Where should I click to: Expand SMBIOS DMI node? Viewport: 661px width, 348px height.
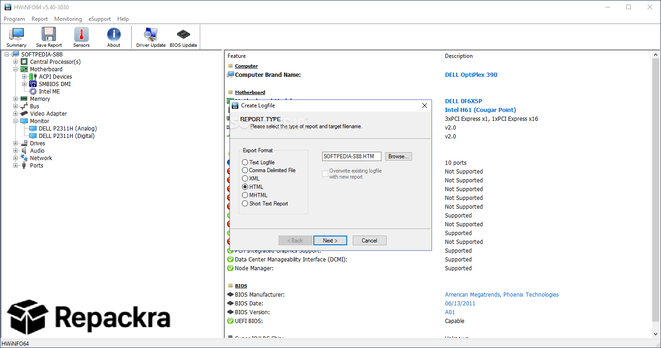click(25, 84)
